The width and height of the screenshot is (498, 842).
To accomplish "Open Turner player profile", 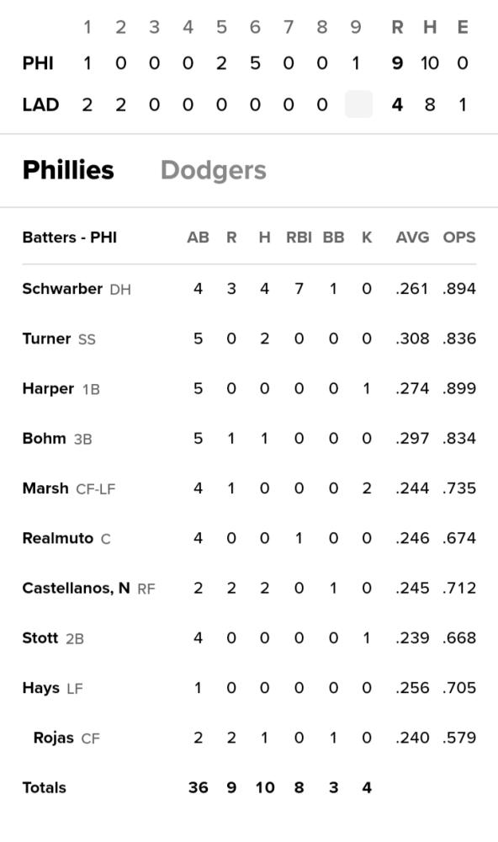I will click(x=47, y=338).
